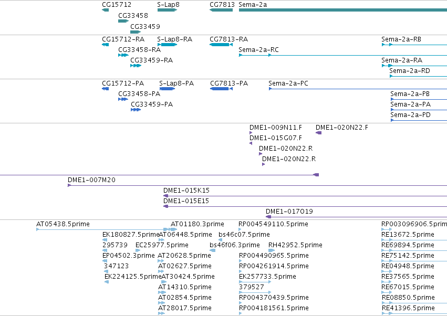Select the CG7813 gene label
This screenshot has height=316, width=447.
tap(222, 5)
